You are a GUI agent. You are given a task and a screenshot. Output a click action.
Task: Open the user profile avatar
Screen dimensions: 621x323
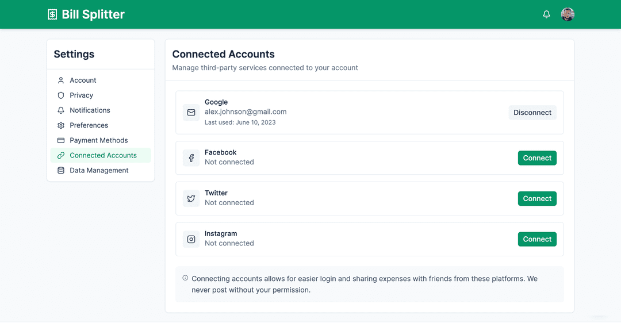[x=568, y=14]
